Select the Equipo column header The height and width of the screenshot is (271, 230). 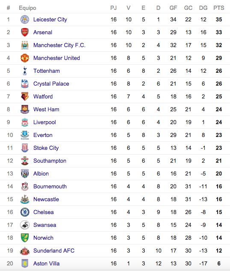[x=27, y=8]
